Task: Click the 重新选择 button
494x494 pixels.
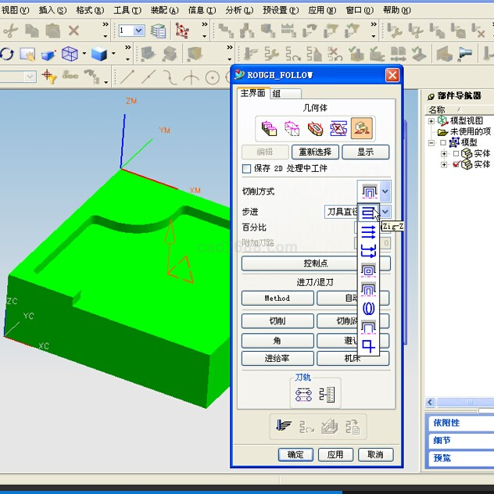Action: (317, 152)
